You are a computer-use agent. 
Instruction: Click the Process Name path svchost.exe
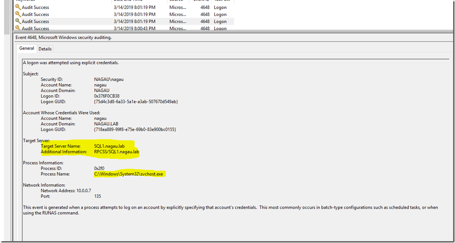tap(128, 174)
